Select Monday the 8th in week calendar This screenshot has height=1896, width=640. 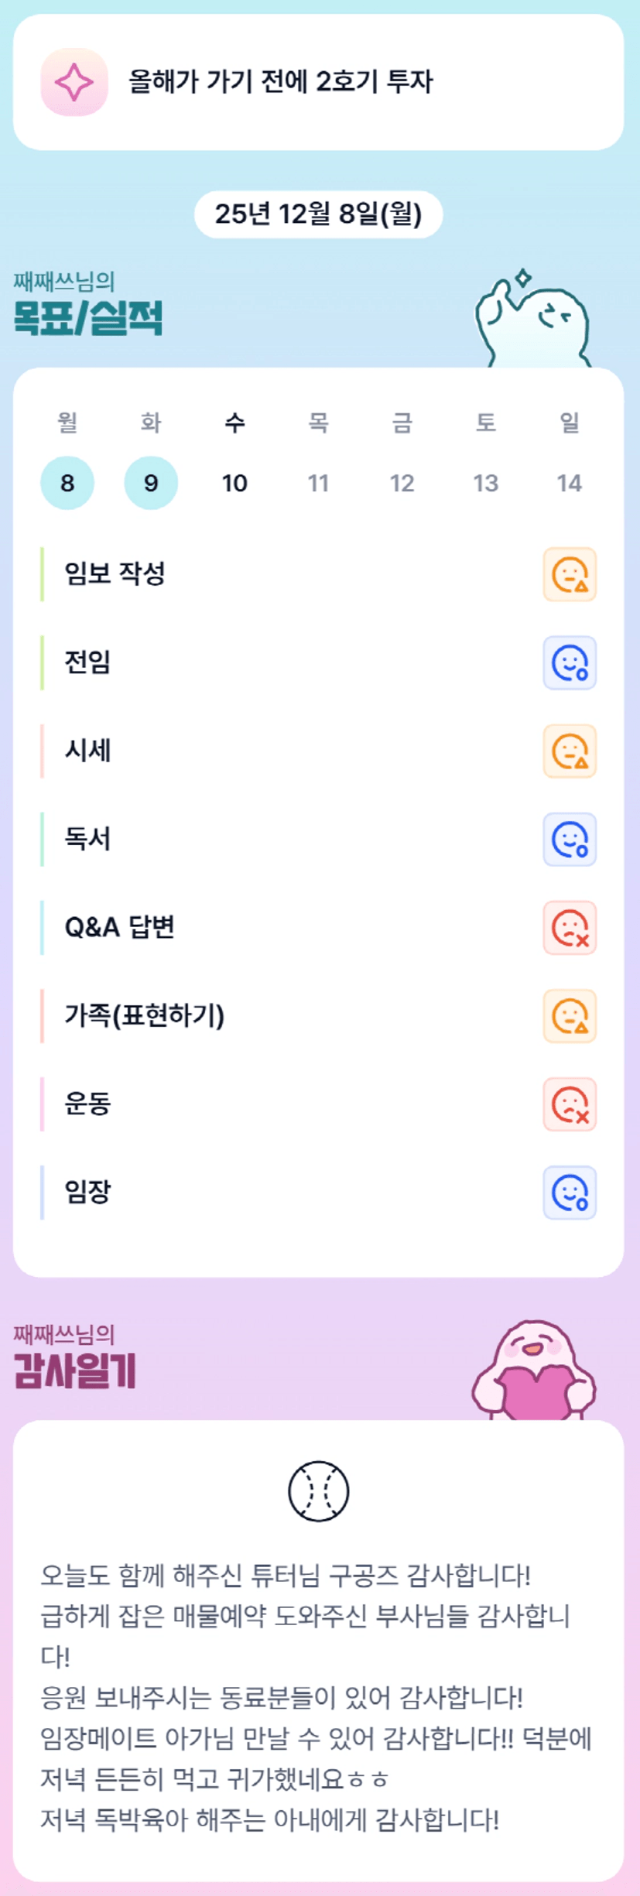coord(67,483)
